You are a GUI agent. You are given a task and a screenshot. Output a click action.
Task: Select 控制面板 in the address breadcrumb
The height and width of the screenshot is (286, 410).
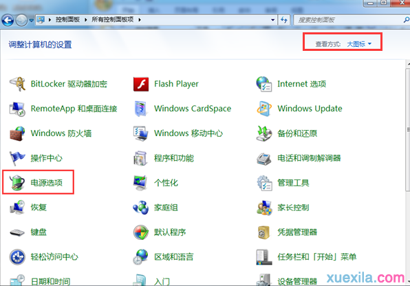pyautogui.click(x=67, y=20)
